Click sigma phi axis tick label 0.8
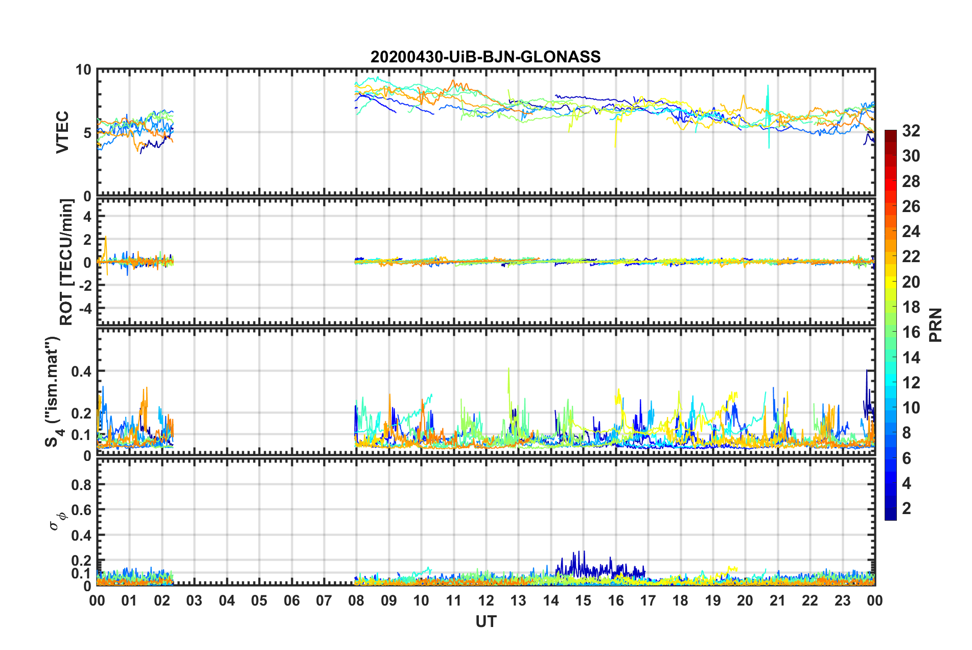This screenshot has height=650, width=972. tap(82, 484)
